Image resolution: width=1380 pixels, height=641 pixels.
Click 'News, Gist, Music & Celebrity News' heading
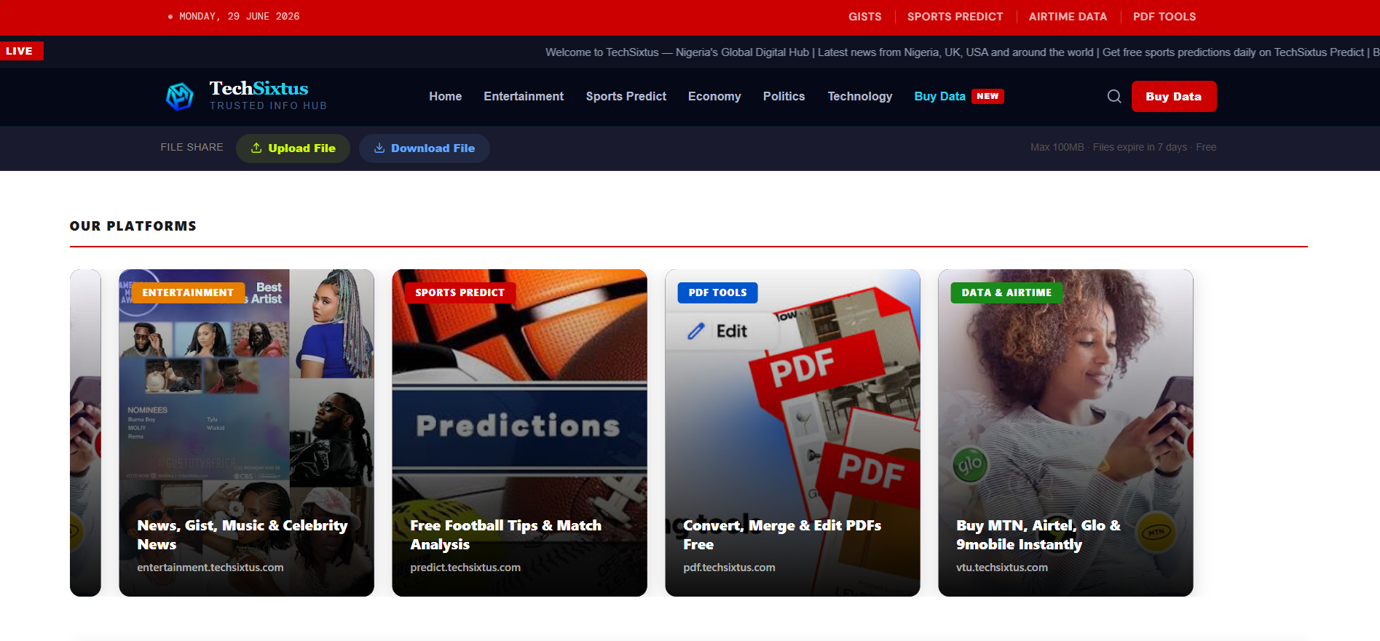pyautogui.click(x=243, y=535)
